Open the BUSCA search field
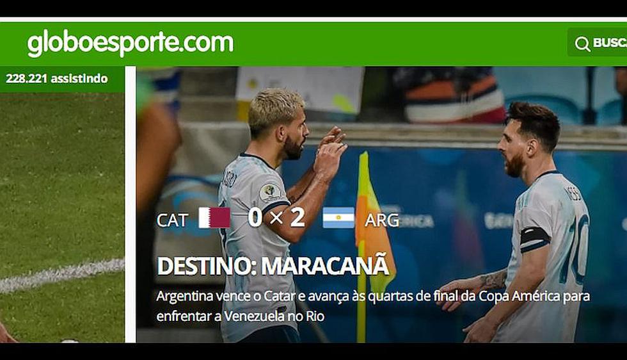The width and height of the screenshot is (627, 360). point(597,42)
